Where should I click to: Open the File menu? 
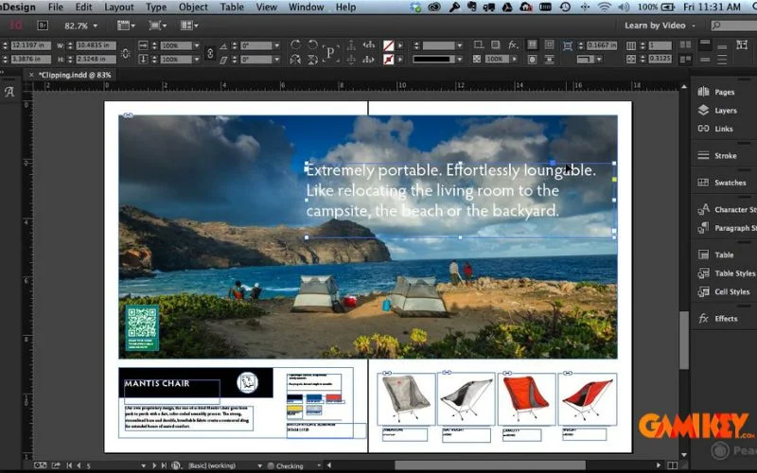pos(56,7)
